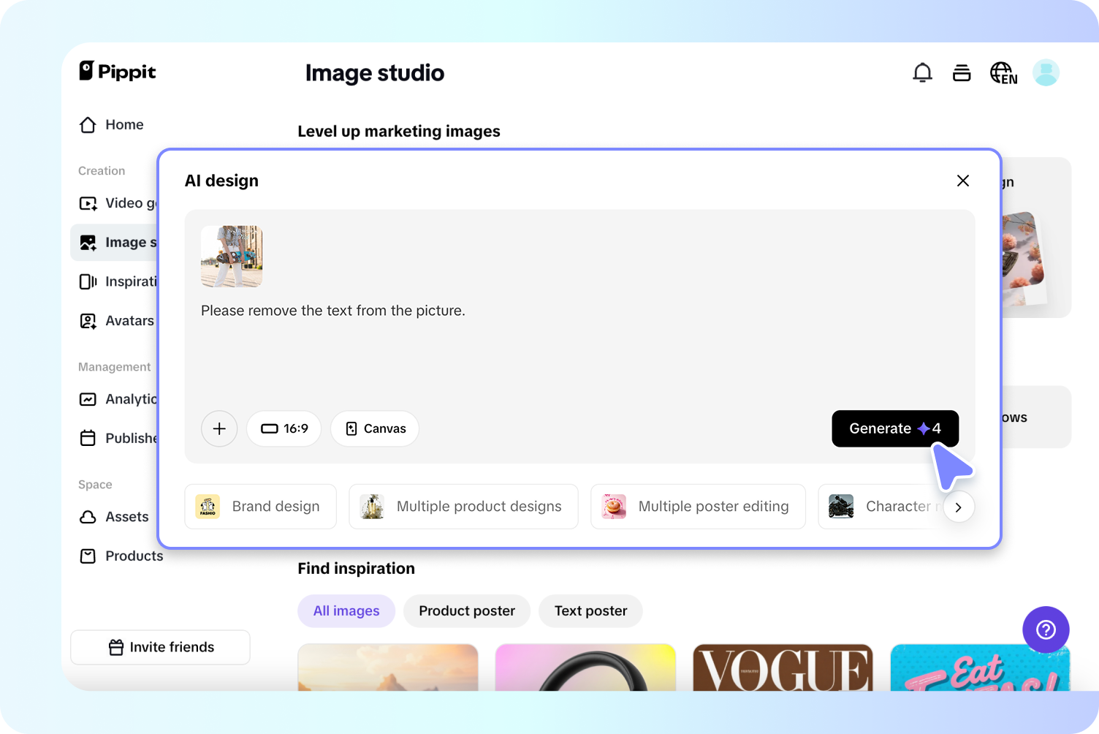
Task: Open the help question-mark bubble
Action: [1046, 629]
